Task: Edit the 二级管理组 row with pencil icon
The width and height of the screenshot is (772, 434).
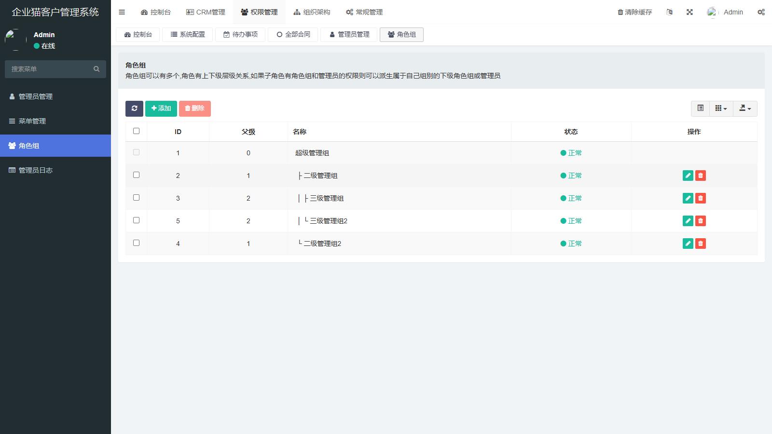Action: (688, 176)
